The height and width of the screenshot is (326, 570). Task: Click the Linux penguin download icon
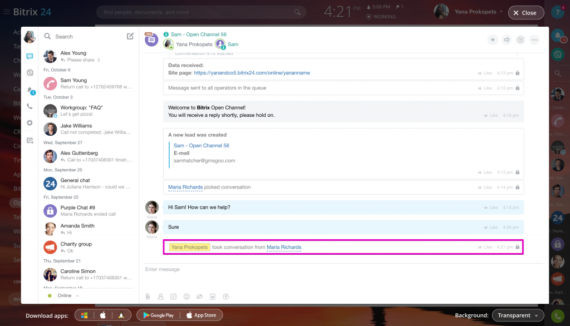coord(121,315)
